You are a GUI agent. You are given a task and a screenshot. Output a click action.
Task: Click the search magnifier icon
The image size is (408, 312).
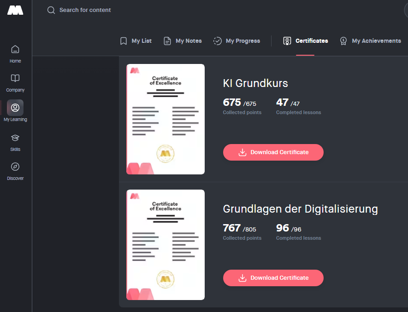[51, 10]
